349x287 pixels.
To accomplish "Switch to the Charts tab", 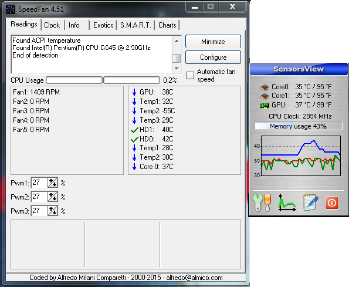I will pos(167,25).
